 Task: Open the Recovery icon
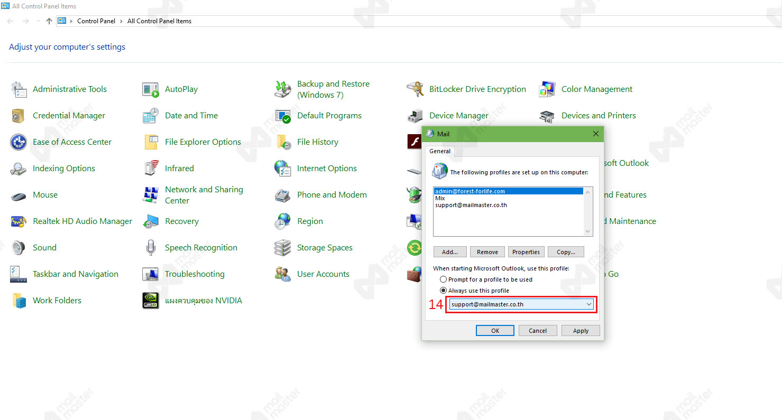tap(151, 221)
